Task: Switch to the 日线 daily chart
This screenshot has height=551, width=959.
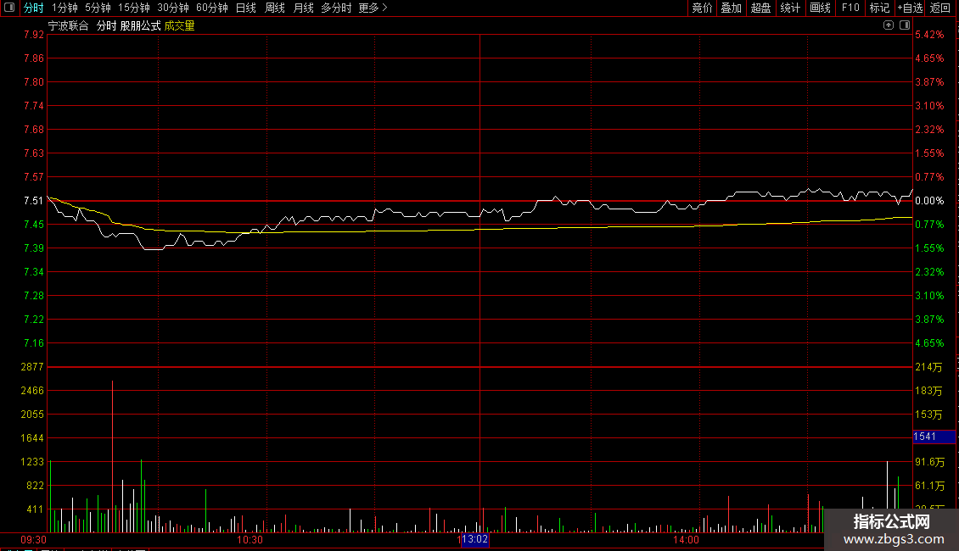Action: 246,8
